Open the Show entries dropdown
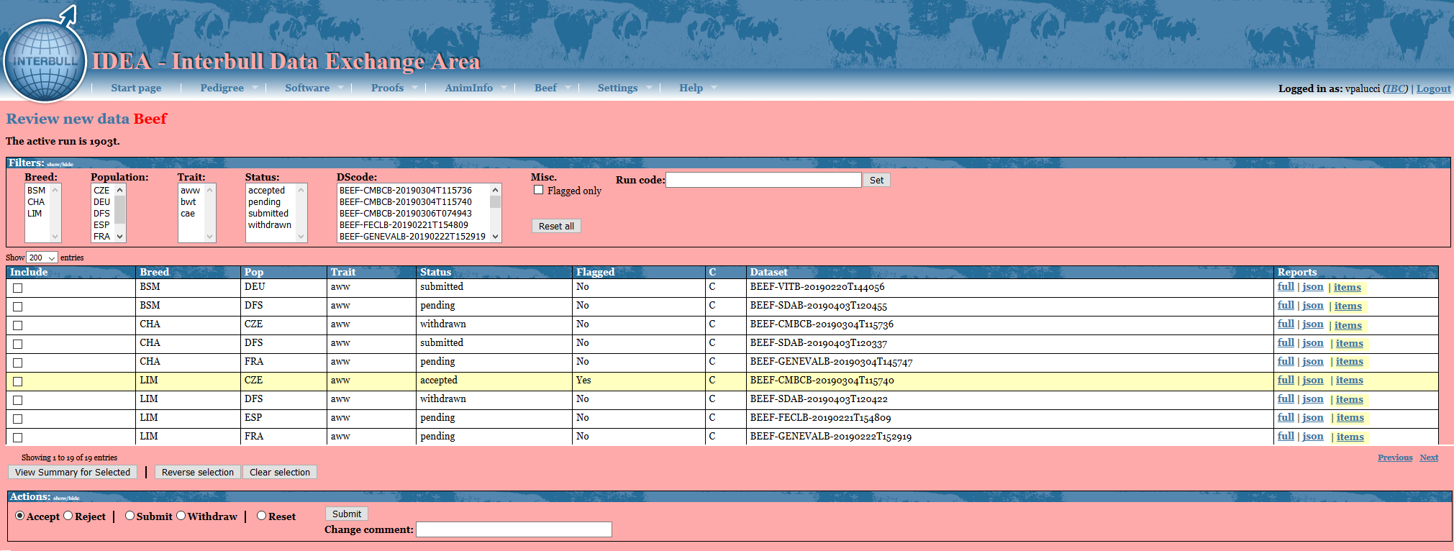 pos(42,258)
